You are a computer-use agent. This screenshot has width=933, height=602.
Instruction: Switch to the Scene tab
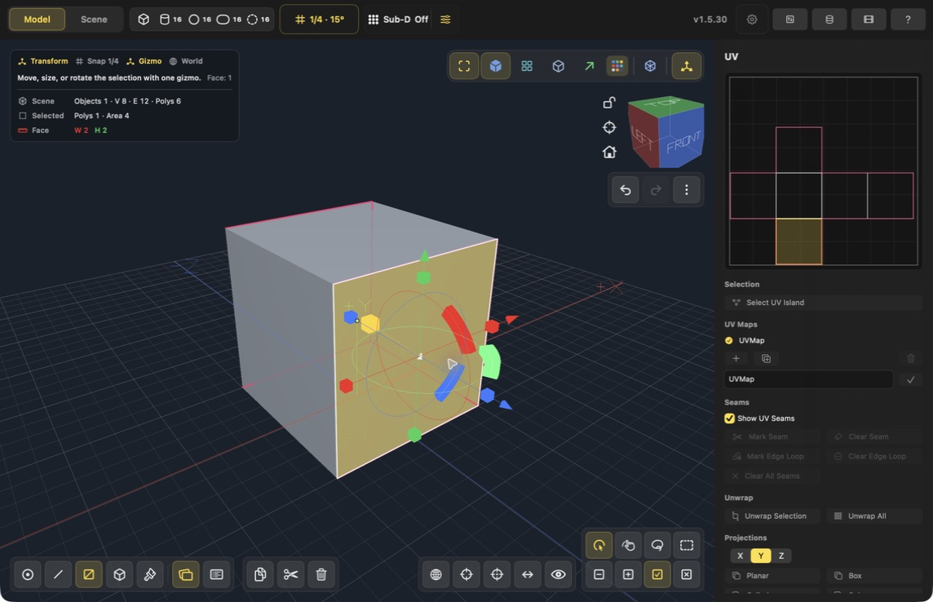point(94,19)
